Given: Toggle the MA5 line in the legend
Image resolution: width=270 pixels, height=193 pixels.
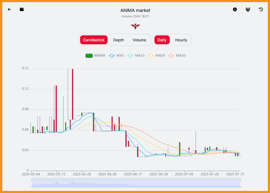Looking at the screenshot, I should click(x=116, y=56).
